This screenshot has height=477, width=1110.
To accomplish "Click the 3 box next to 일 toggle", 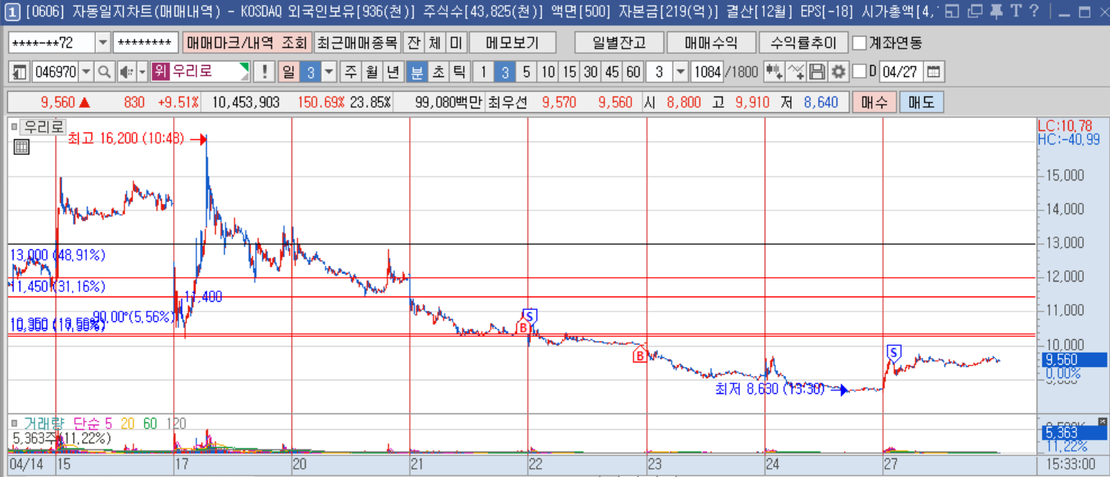I will 310,72.
